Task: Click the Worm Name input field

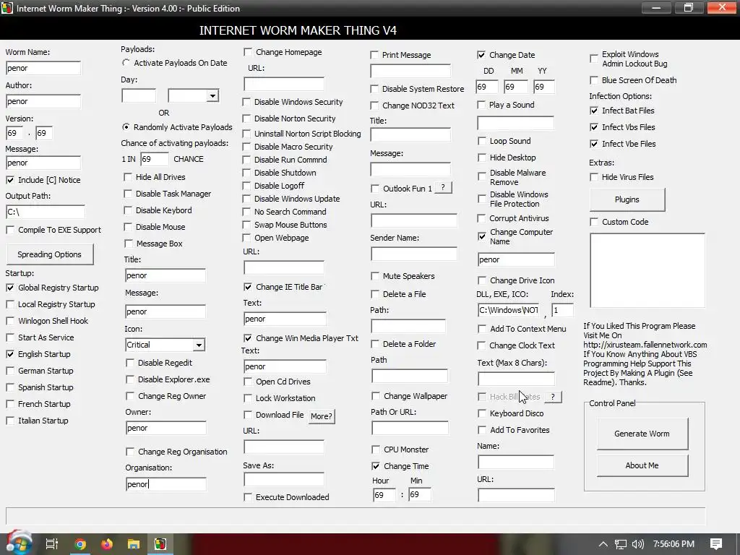Action: tap(43, 68)
